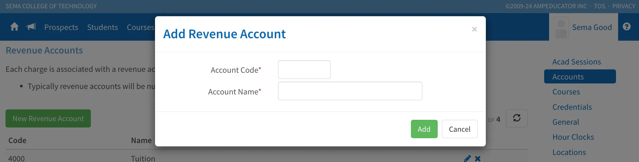Cancel adding the revenue account
The image size is (639, 162).
pyautogui.click(x=460, y=129)
